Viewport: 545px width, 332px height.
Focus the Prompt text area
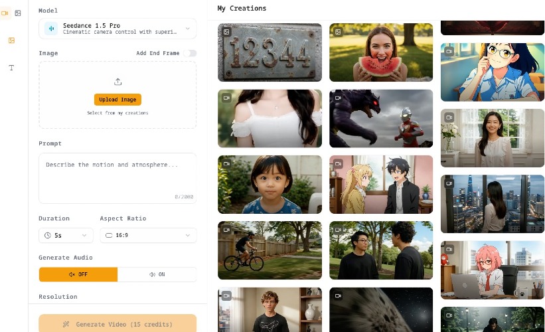pos(117,179)
